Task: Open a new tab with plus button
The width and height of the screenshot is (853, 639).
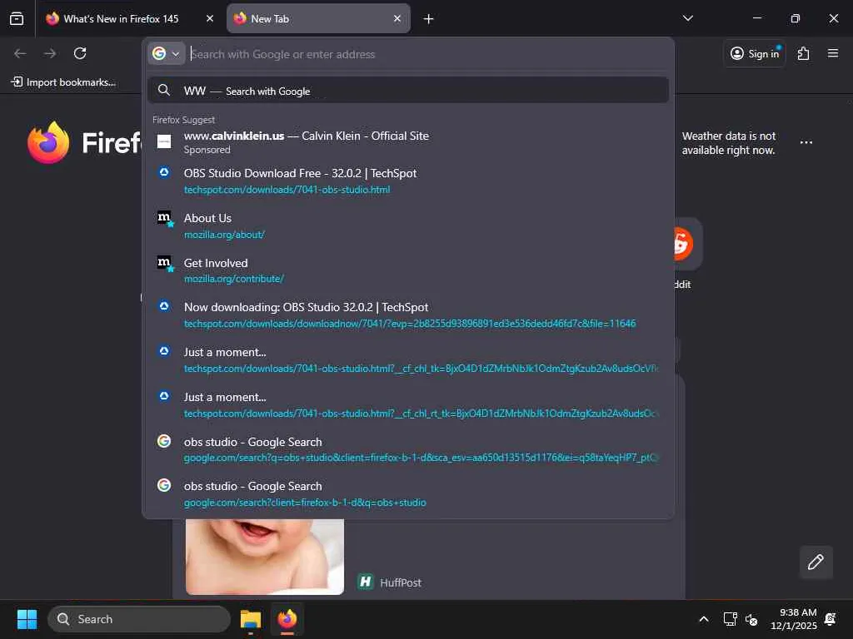Action: tap(429, 19)
